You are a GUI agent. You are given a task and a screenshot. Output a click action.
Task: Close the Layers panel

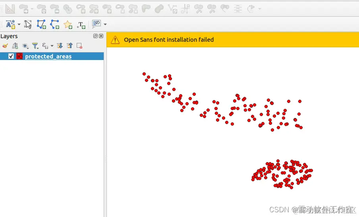point(101,36)
